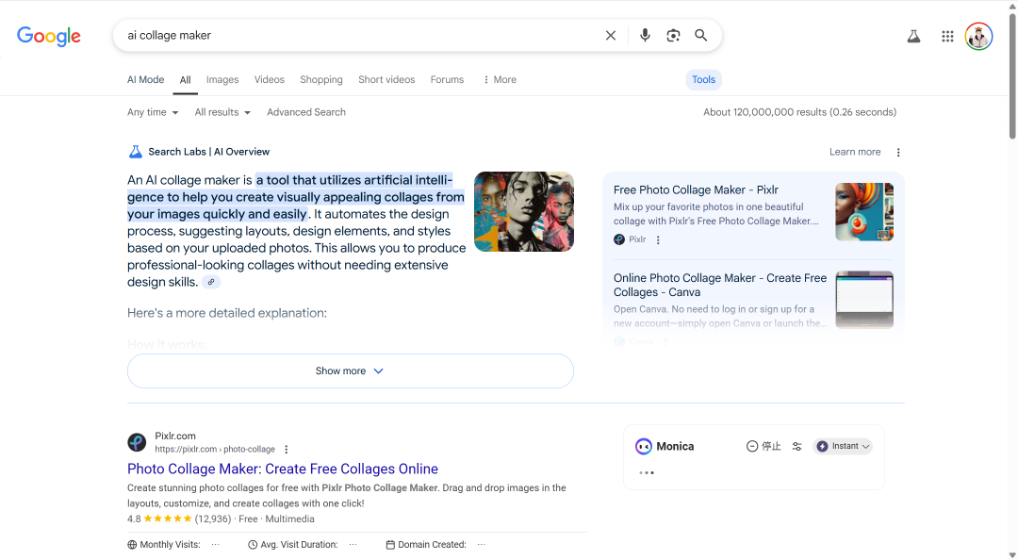The width and height of the screenshot is (1018, 560).
Task: Click the Monica logo icon
Action: [644, 446]
